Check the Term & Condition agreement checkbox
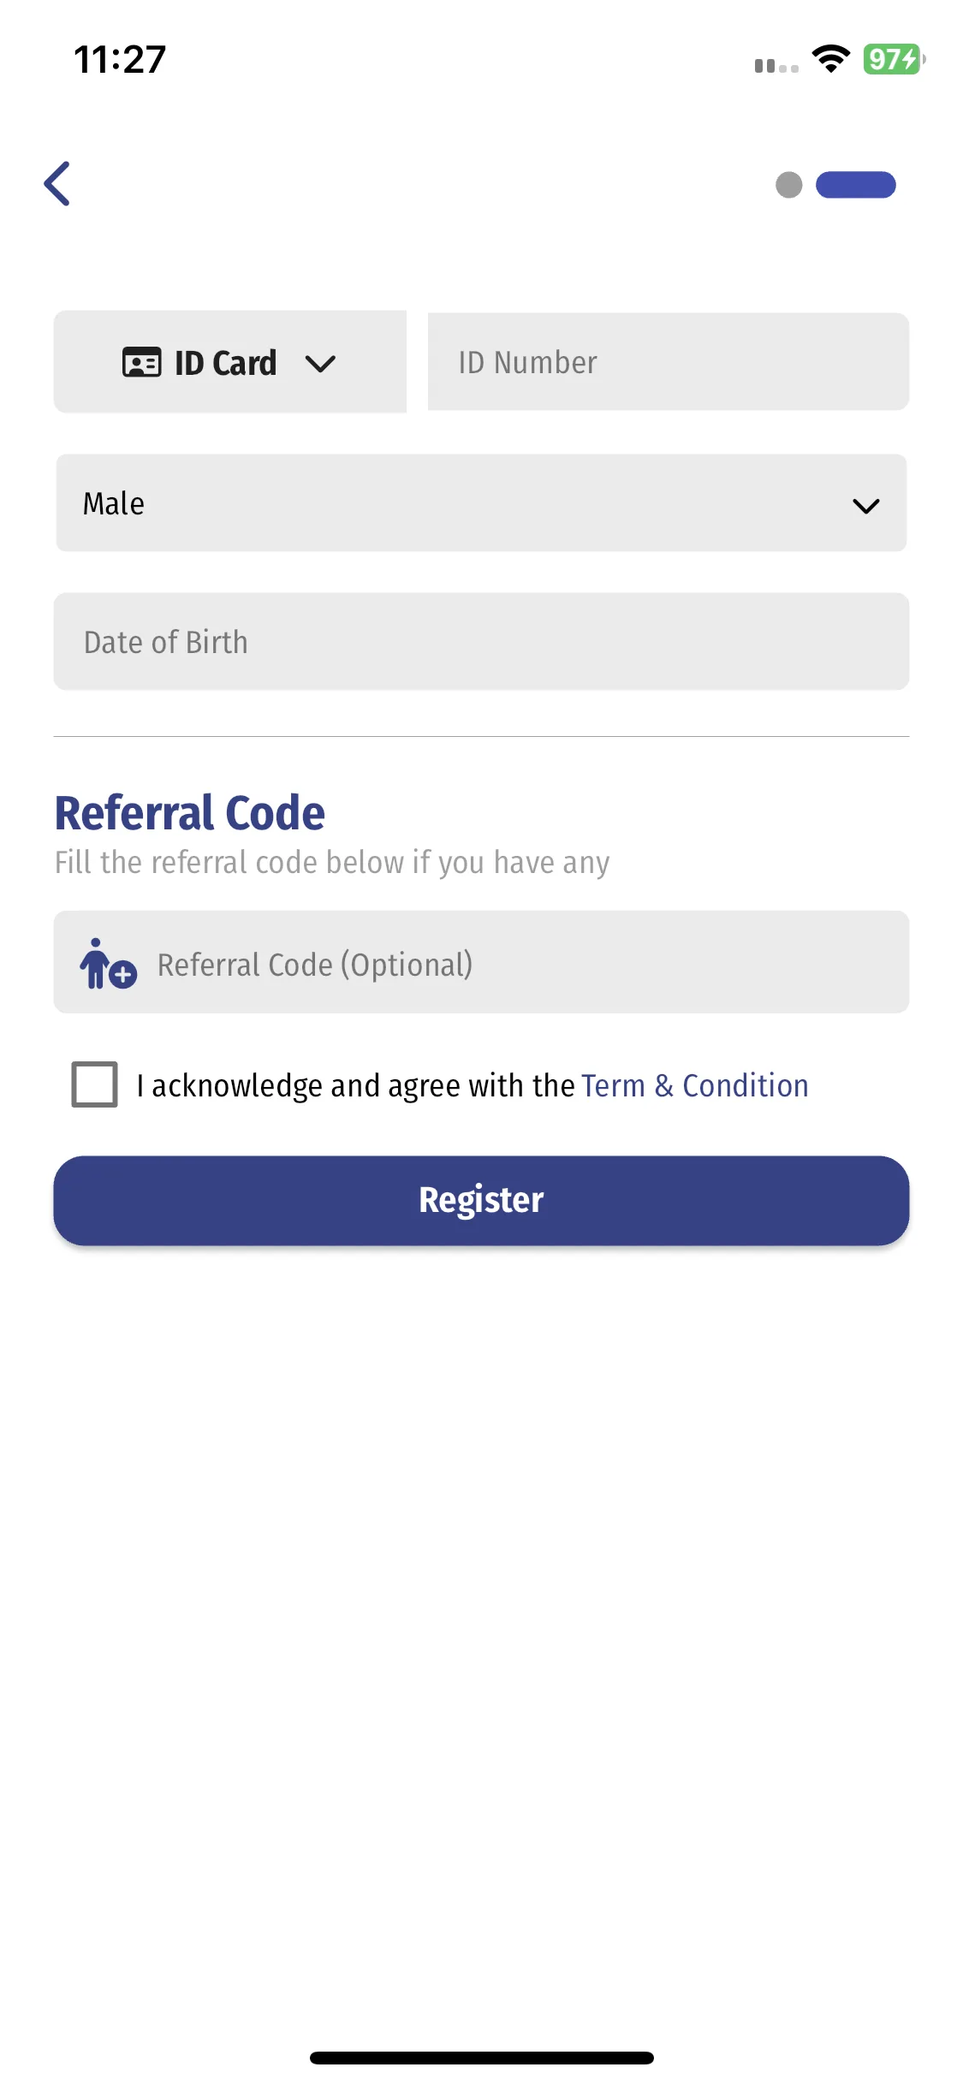Viewport: 963px width, 2085px height. (x=95, y=1084)
